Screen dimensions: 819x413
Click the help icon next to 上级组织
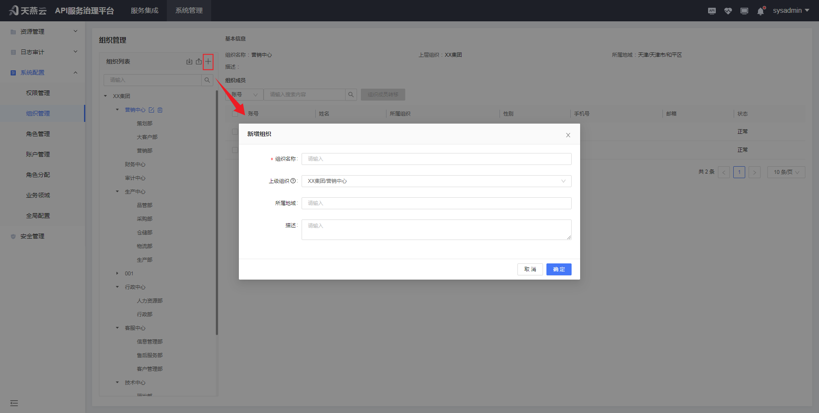[293, 181]
